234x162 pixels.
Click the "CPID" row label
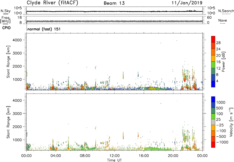point(6,28)
